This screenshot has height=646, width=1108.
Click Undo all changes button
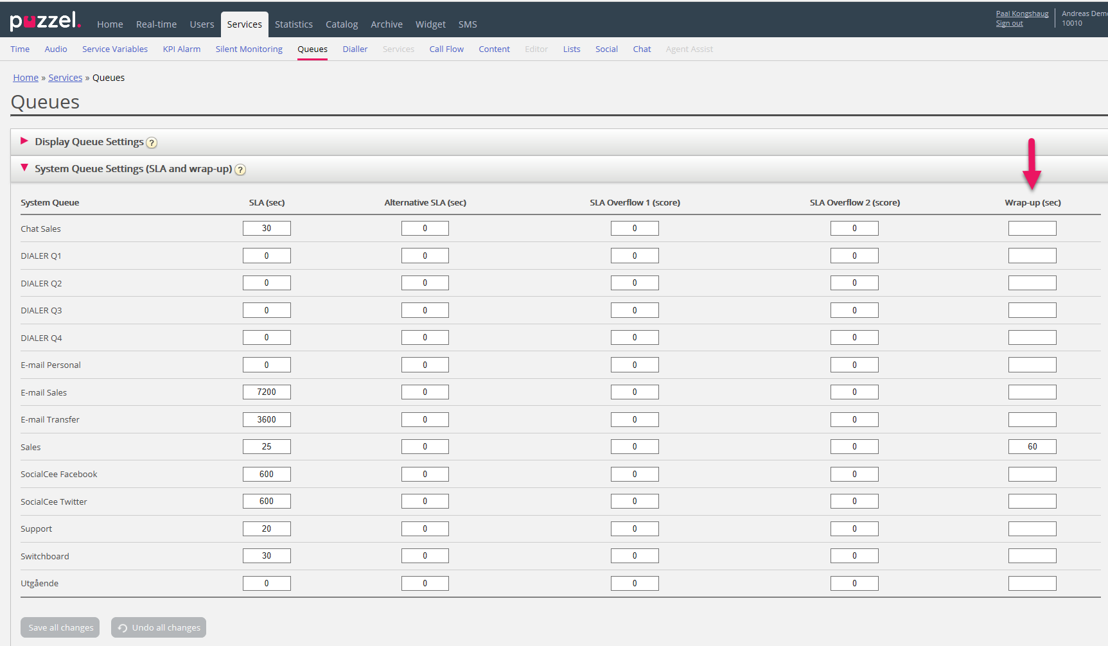pyautogui.click(x=159, y=627)
